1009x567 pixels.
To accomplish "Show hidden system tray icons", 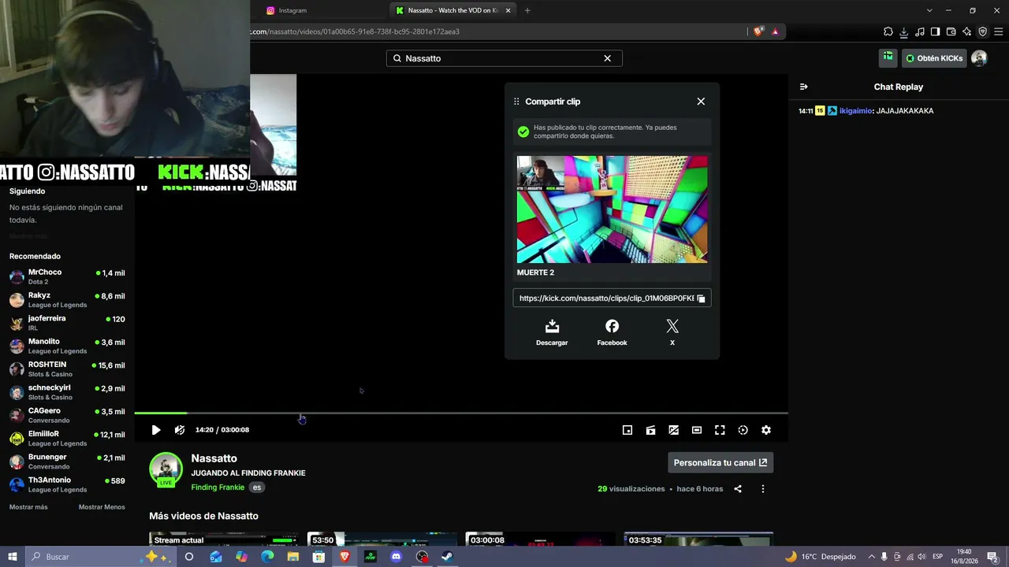I will click(871, 557).
